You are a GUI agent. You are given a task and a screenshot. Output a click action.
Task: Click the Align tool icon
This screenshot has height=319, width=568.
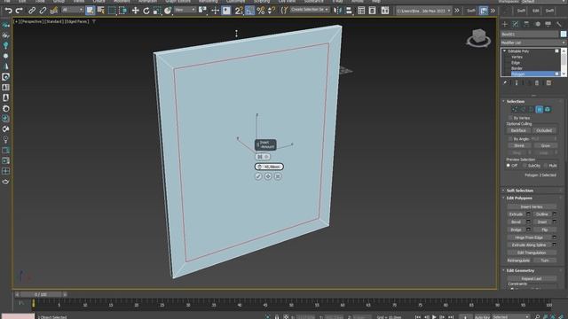click(349, 11)
